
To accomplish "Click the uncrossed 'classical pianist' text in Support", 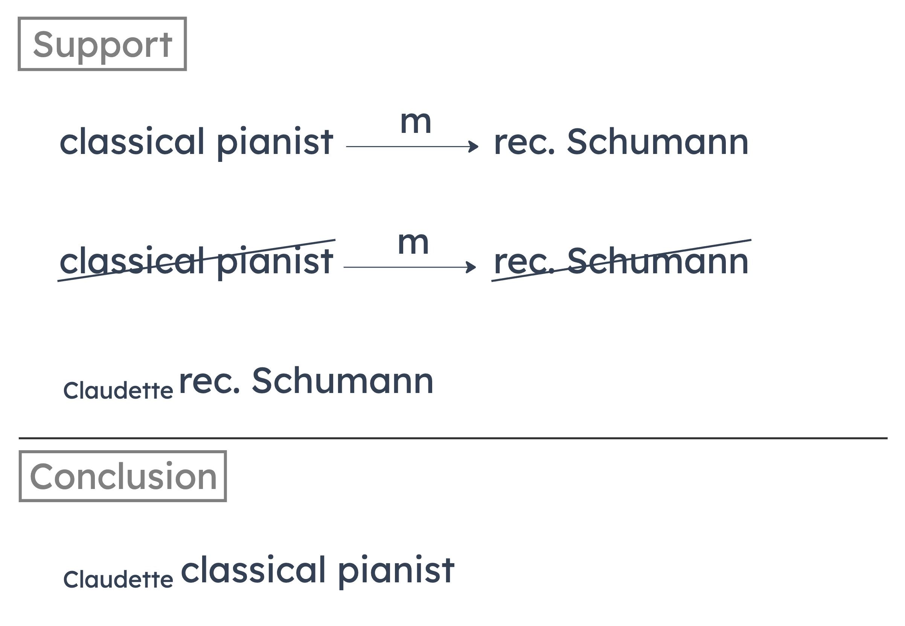I will [x=196, y=142].
